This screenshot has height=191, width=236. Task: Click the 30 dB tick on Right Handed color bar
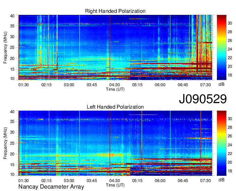point(230,23)
